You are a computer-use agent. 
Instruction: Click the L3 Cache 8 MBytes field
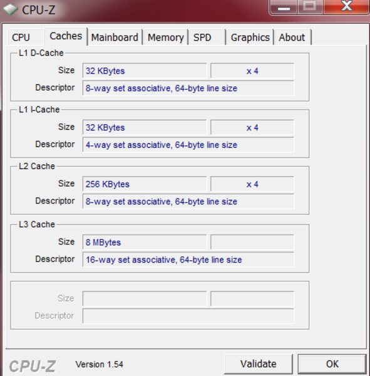tap(145, 242)
